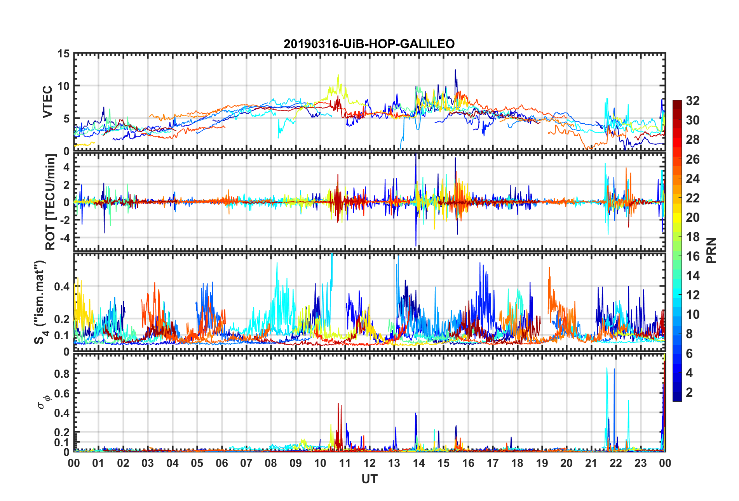Click x-axis tick label 17
The height and width of the screenshot is (501, 739).
493,463
